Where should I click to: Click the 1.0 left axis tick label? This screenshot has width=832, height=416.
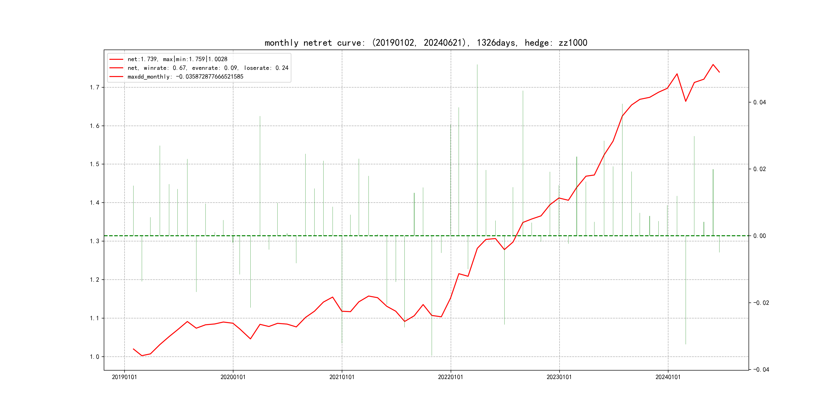point(94,357)
